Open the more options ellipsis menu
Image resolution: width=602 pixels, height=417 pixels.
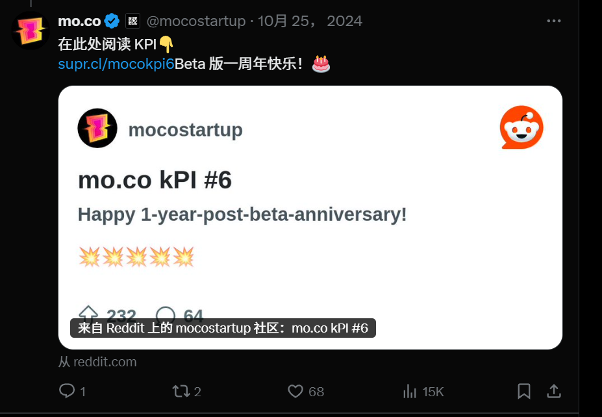(553, 21)
